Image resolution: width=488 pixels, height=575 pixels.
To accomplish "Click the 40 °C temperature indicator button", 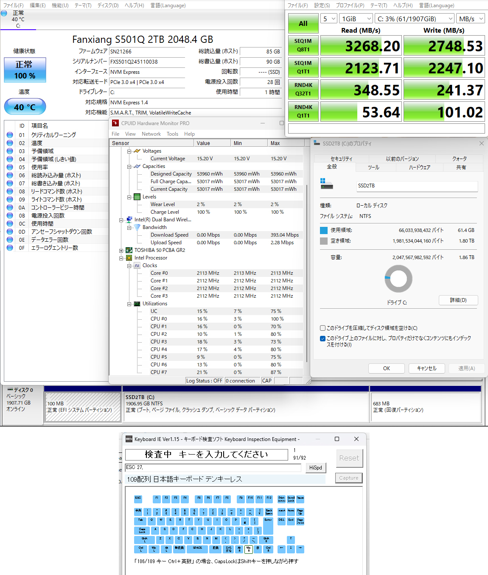I will [25, 107].
